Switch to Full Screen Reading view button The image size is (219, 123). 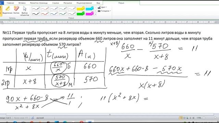(184, 118)
